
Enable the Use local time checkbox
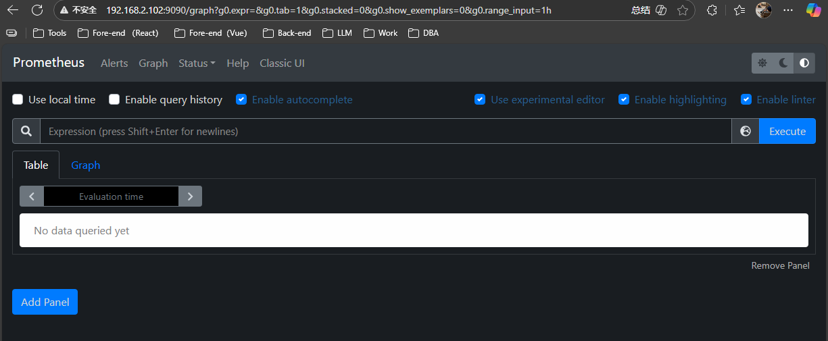18,99
